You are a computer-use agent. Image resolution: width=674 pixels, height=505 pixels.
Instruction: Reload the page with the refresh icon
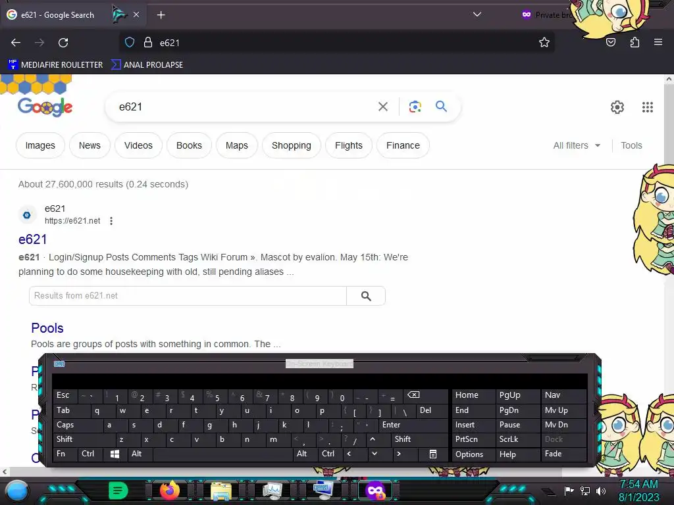pyautogui.click(x=63, y=43)
